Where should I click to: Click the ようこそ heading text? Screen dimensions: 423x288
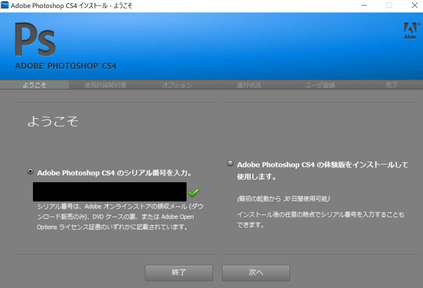pos(53,121)
